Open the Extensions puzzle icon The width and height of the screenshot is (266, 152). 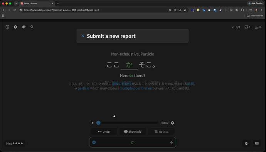242,10
